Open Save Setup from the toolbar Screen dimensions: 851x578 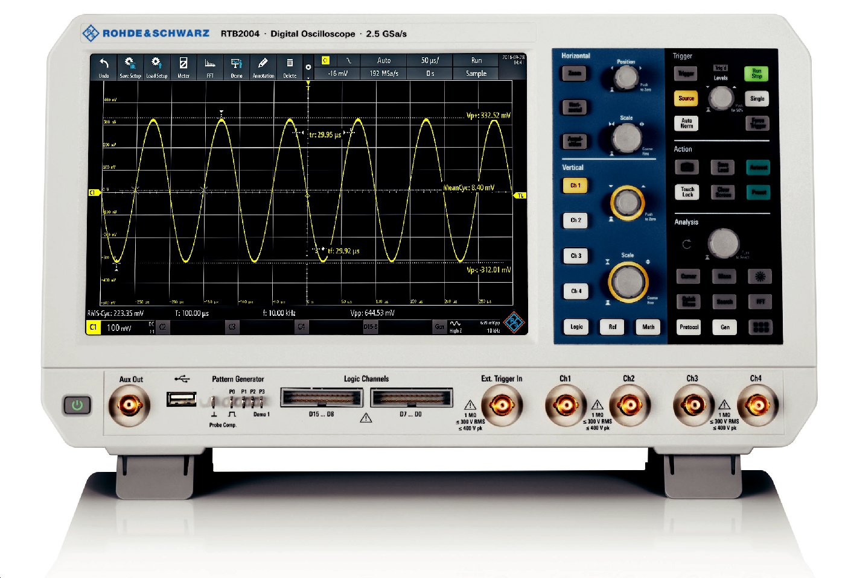point(130,67)
